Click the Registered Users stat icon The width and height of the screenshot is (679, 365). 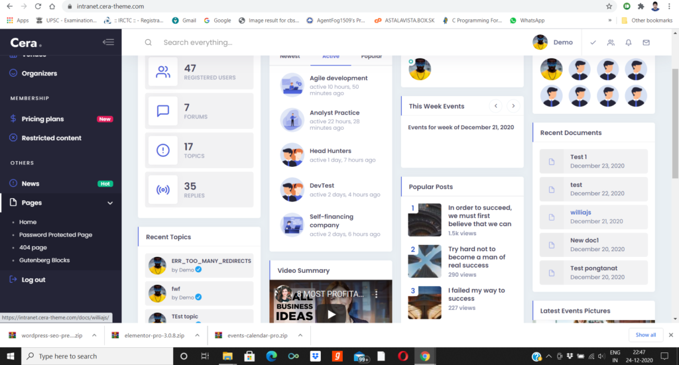[x=163, y=72]
